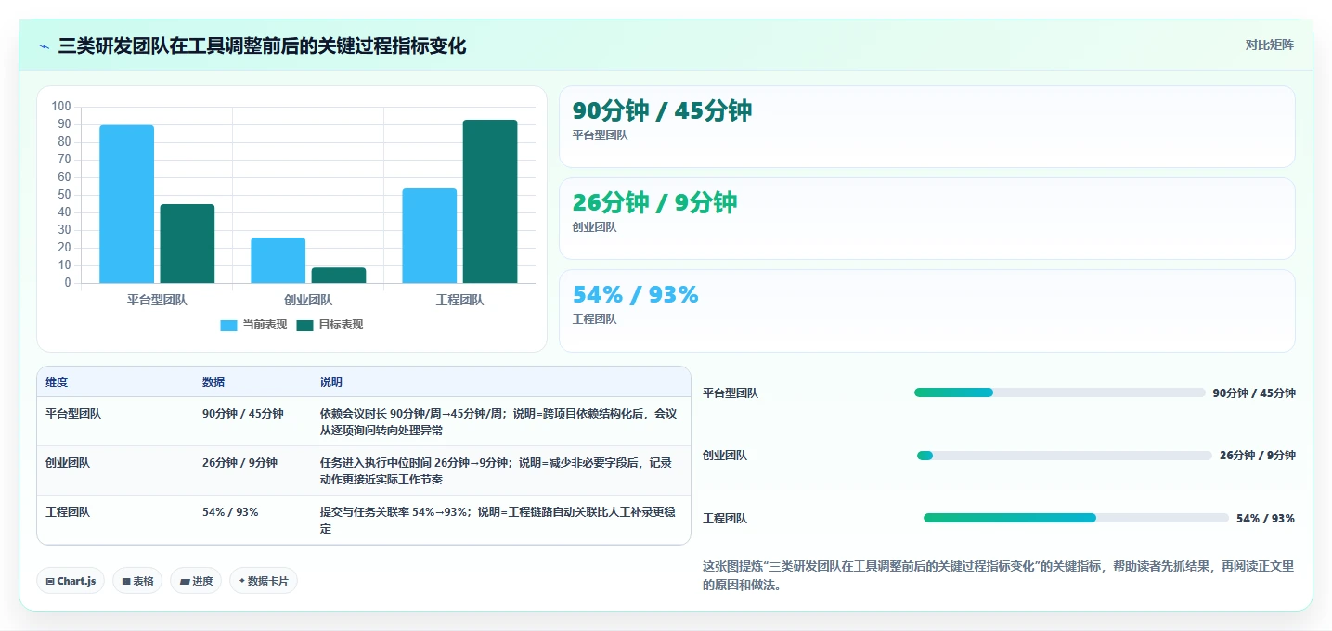Click the description starting 依赖会议时长
Screen dimensions: 1332x631
498,422
